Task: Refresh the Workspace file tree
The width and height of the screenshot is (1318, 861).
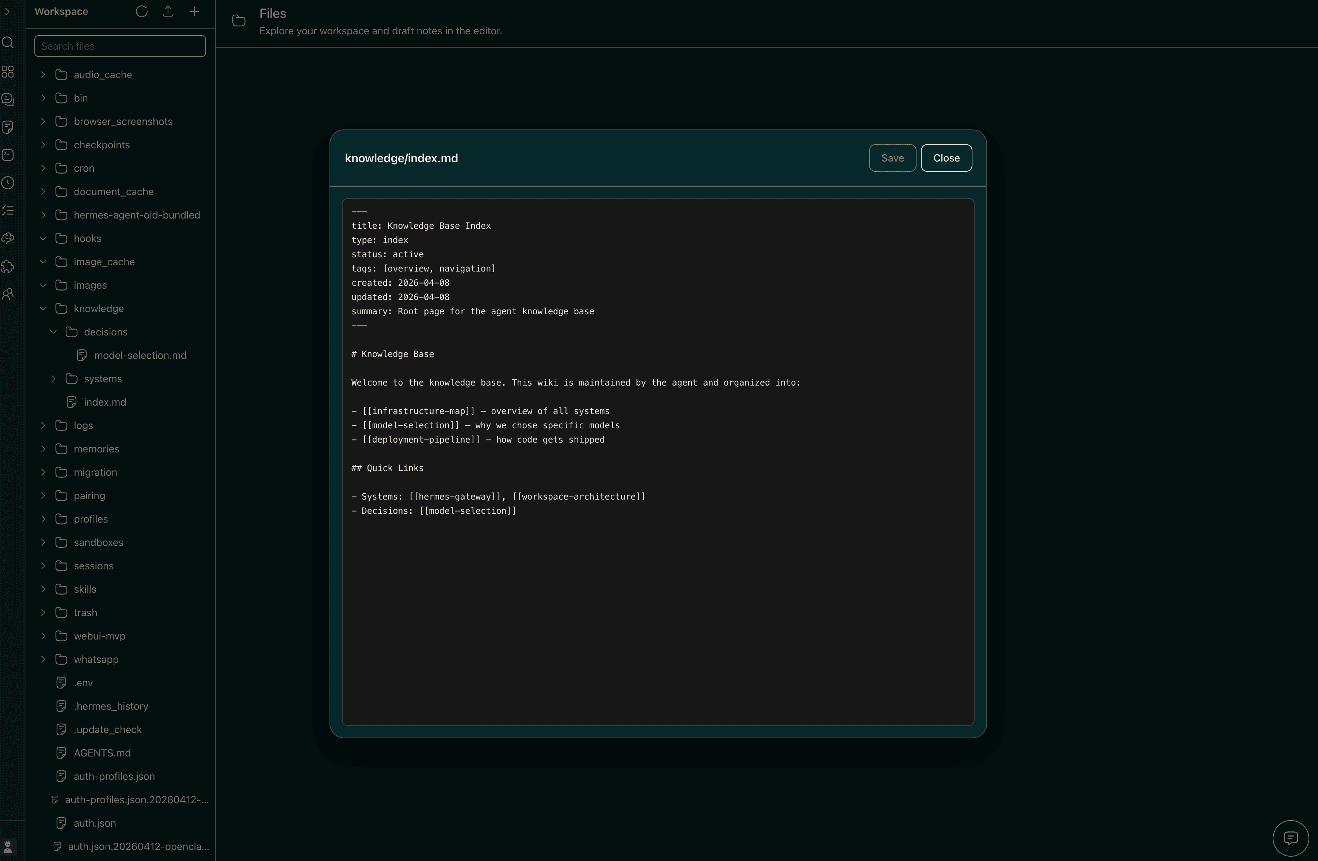Action: pyautogui.click(x=142, y=12)
